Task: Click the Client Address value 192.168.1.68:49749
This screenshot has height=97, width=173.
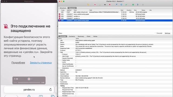Action: pyautogui.click(x=82, y=76)
